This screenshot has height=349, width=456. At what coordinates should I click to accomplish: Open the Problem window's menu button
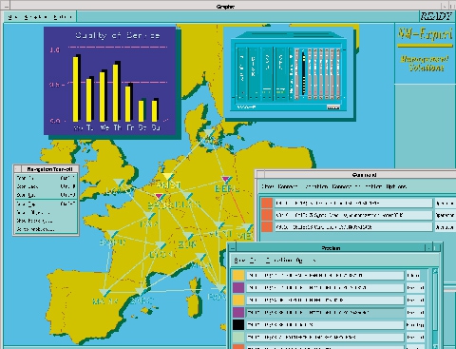(x=232, y=247)
